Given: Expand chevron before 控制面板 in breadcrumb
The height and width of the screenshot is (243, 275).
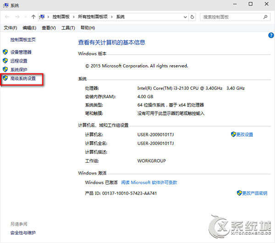Looking at the screenshot, I should pyautogui.click(x=48, y=17).
